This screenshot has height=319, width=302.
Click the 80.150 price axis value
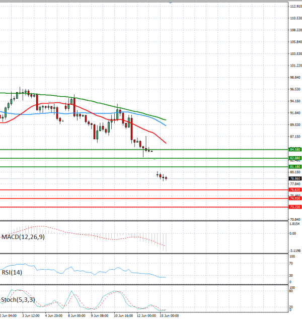click(295, 172)
